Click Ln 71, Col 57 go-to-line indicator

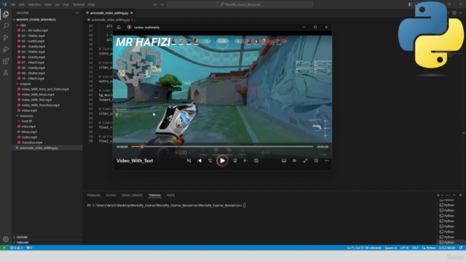[364, 247]
